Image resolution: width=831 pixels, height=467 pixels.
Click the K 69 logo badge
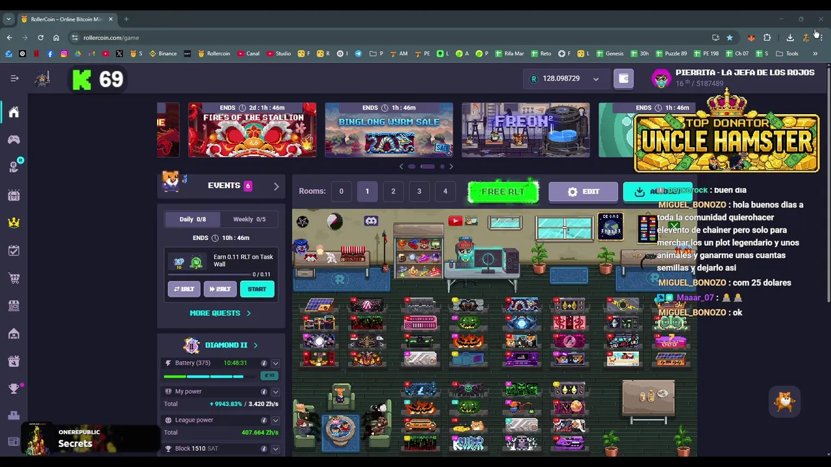click(x=98, y=79)
